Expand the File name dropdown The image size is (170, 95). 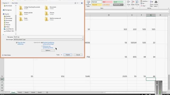tap(83, 37)
